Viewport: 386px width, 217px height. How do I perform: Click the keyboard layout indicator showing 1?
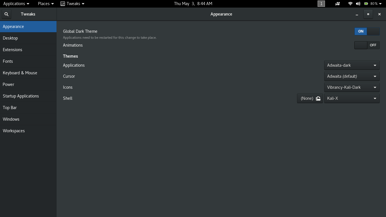pos(321,4)
